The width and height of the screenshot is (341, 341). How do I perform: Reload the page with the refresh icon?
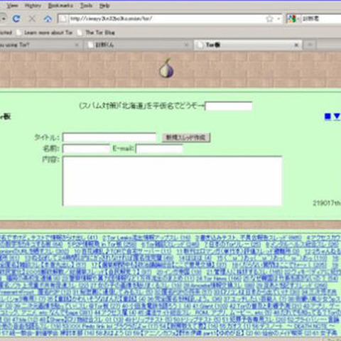point(16,18)
